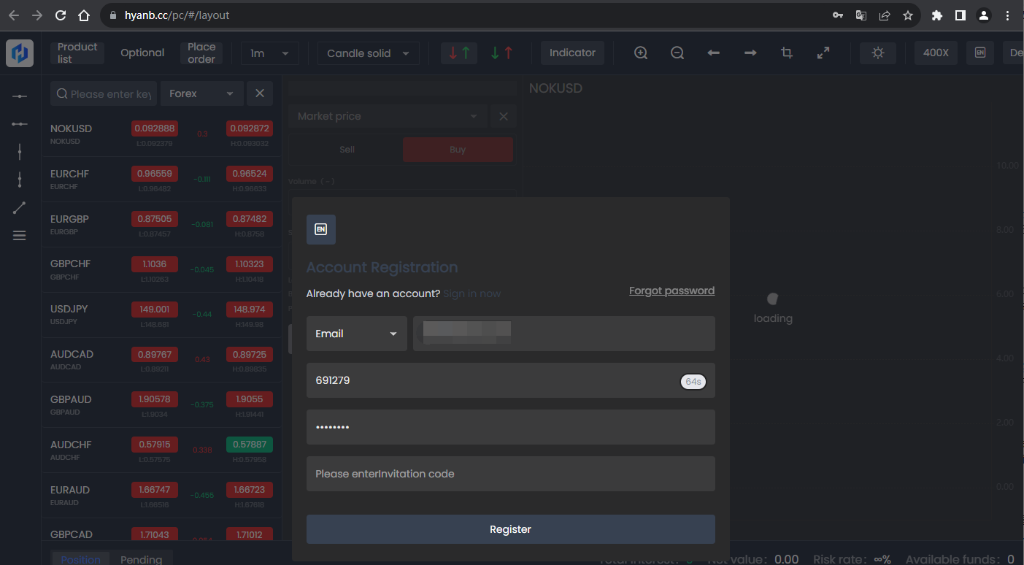Click translate page icon
The height and width of the screenshot is (565, 1024).
[861, 15]
